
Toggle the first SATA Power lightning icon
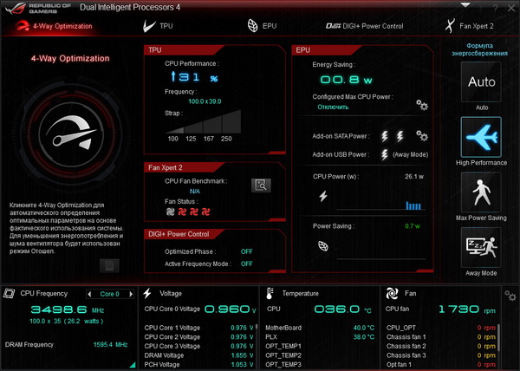click(384, 136)
